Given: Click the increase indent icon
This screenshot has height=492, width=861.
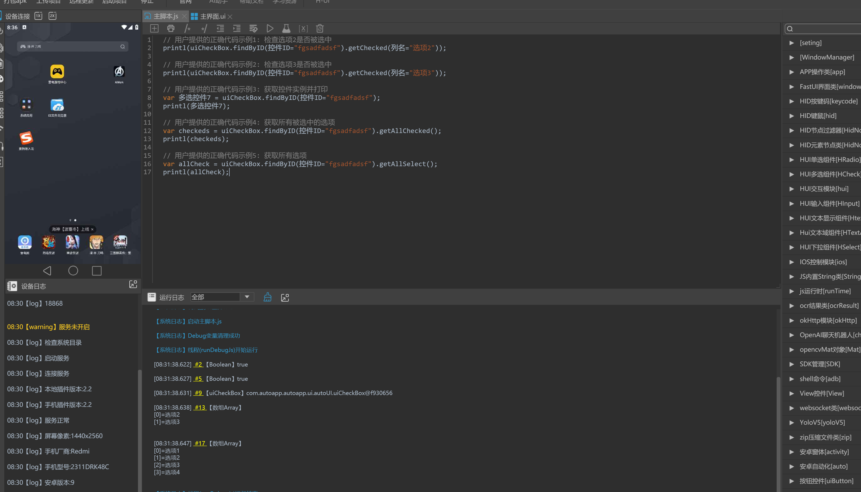Looking at the screenshot, I should [x=237, y=28].
